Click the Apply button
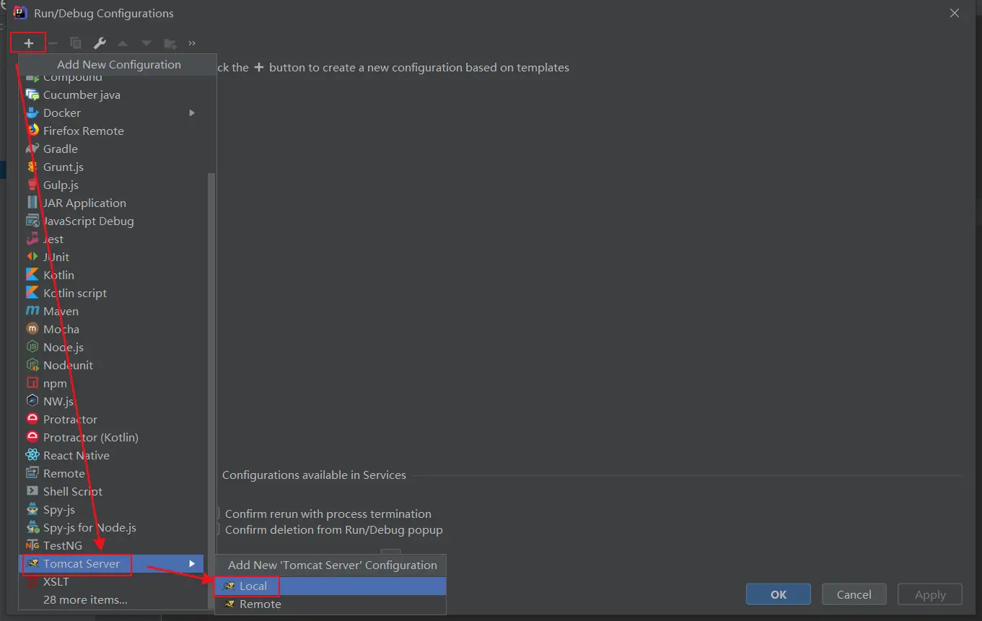Screen dimensions: 982x621 [x=930, y=594]
